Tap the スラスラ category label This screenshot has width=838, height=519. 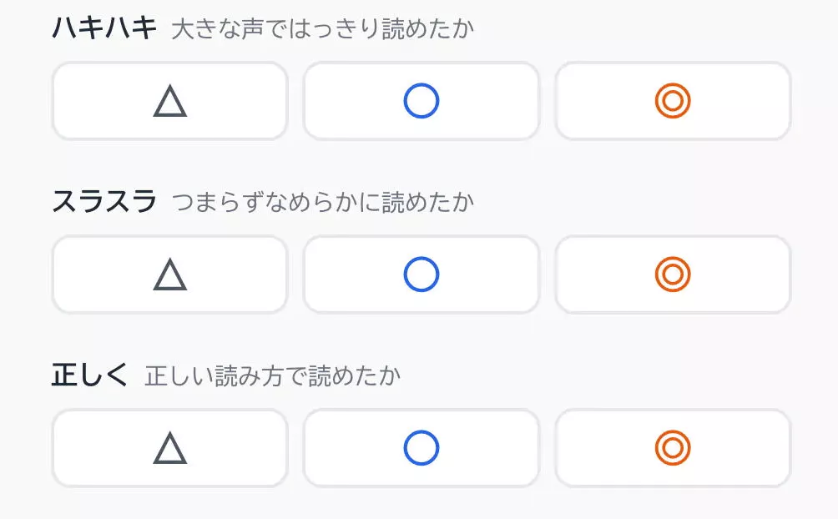click(x=103, y=200)
